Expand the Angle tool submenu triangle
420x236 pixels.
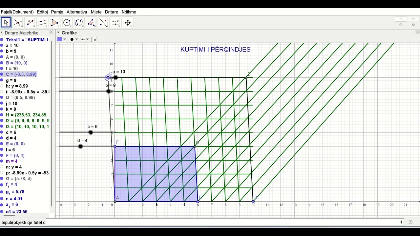point(95,27)
